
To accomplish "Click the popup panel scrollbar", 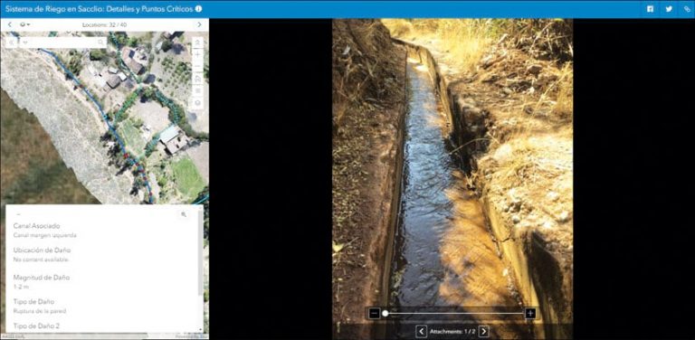I will 201,252.
